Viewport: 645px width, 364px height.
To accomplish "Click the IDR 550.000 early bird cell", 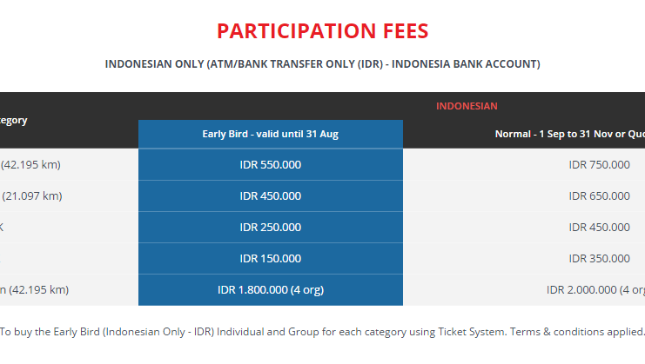I will tap(270, 164).
